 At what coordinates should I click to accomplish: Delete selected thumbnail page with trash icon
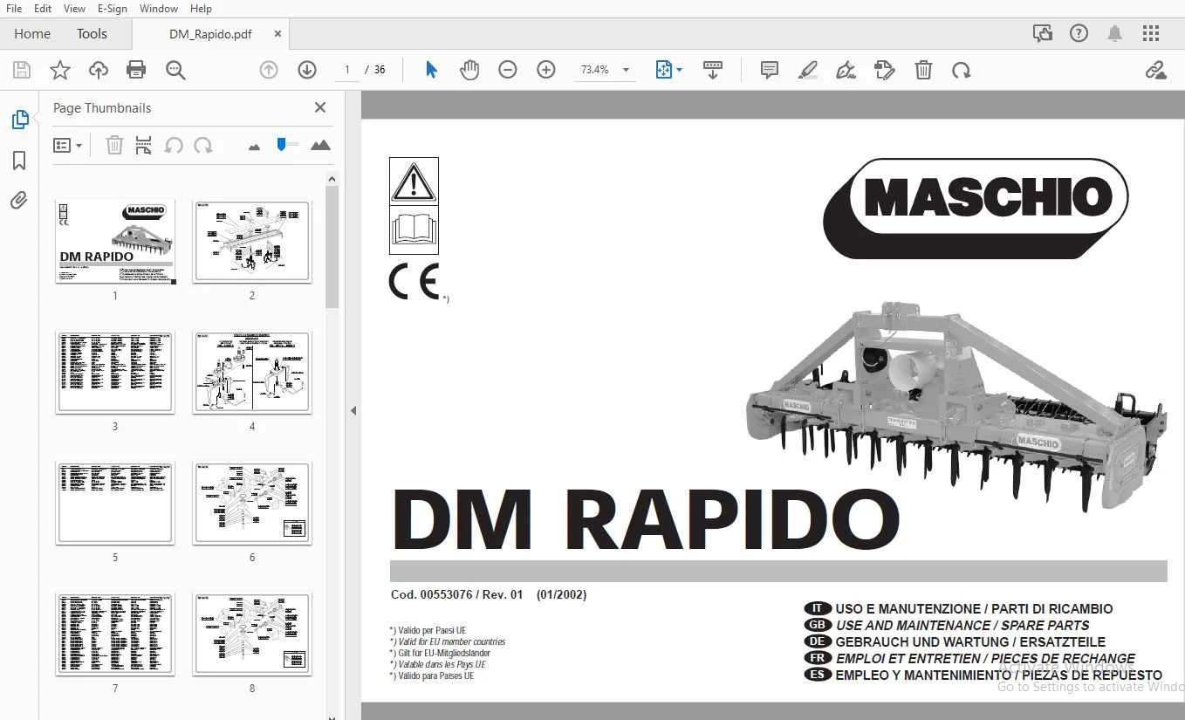tap(114, 145)
